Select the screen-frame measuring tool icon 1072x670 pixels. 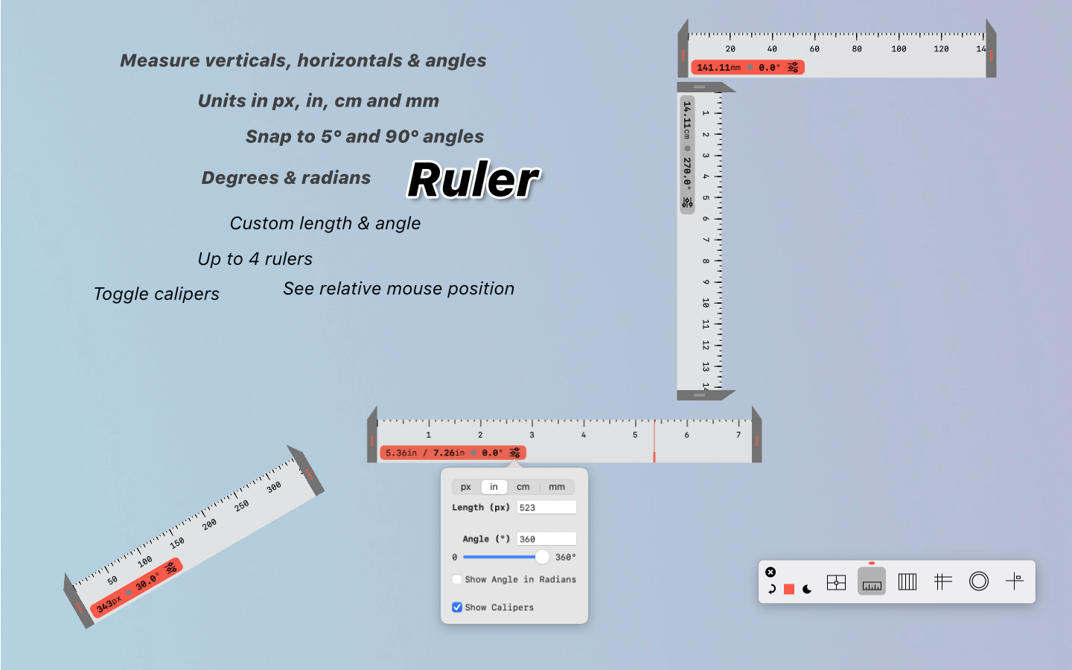pyautogui.click(x=836, y=582)
